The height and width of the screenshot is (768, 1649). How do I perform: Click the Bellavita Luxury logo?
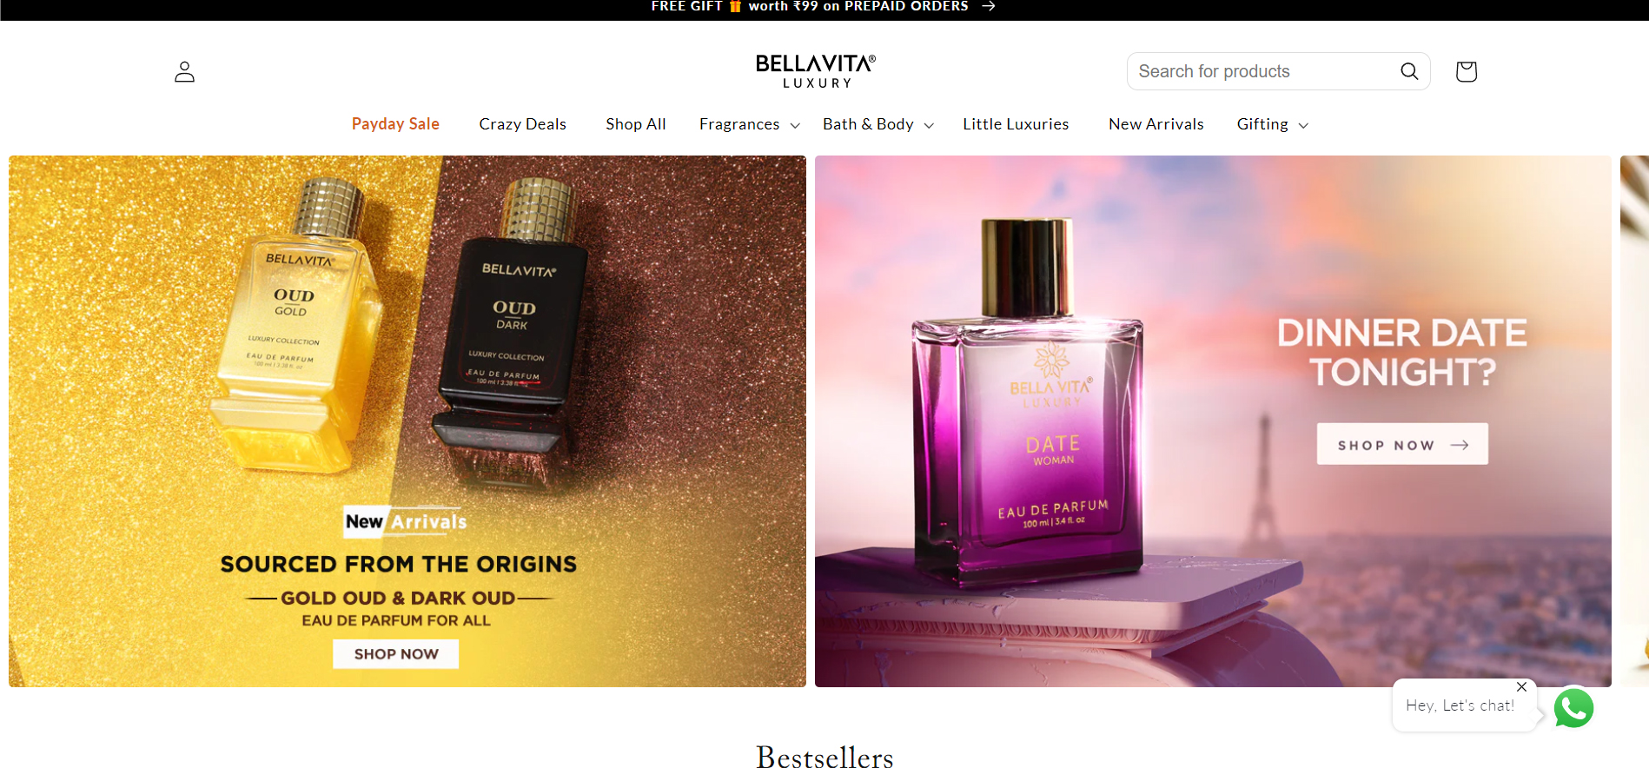(815, 71)
